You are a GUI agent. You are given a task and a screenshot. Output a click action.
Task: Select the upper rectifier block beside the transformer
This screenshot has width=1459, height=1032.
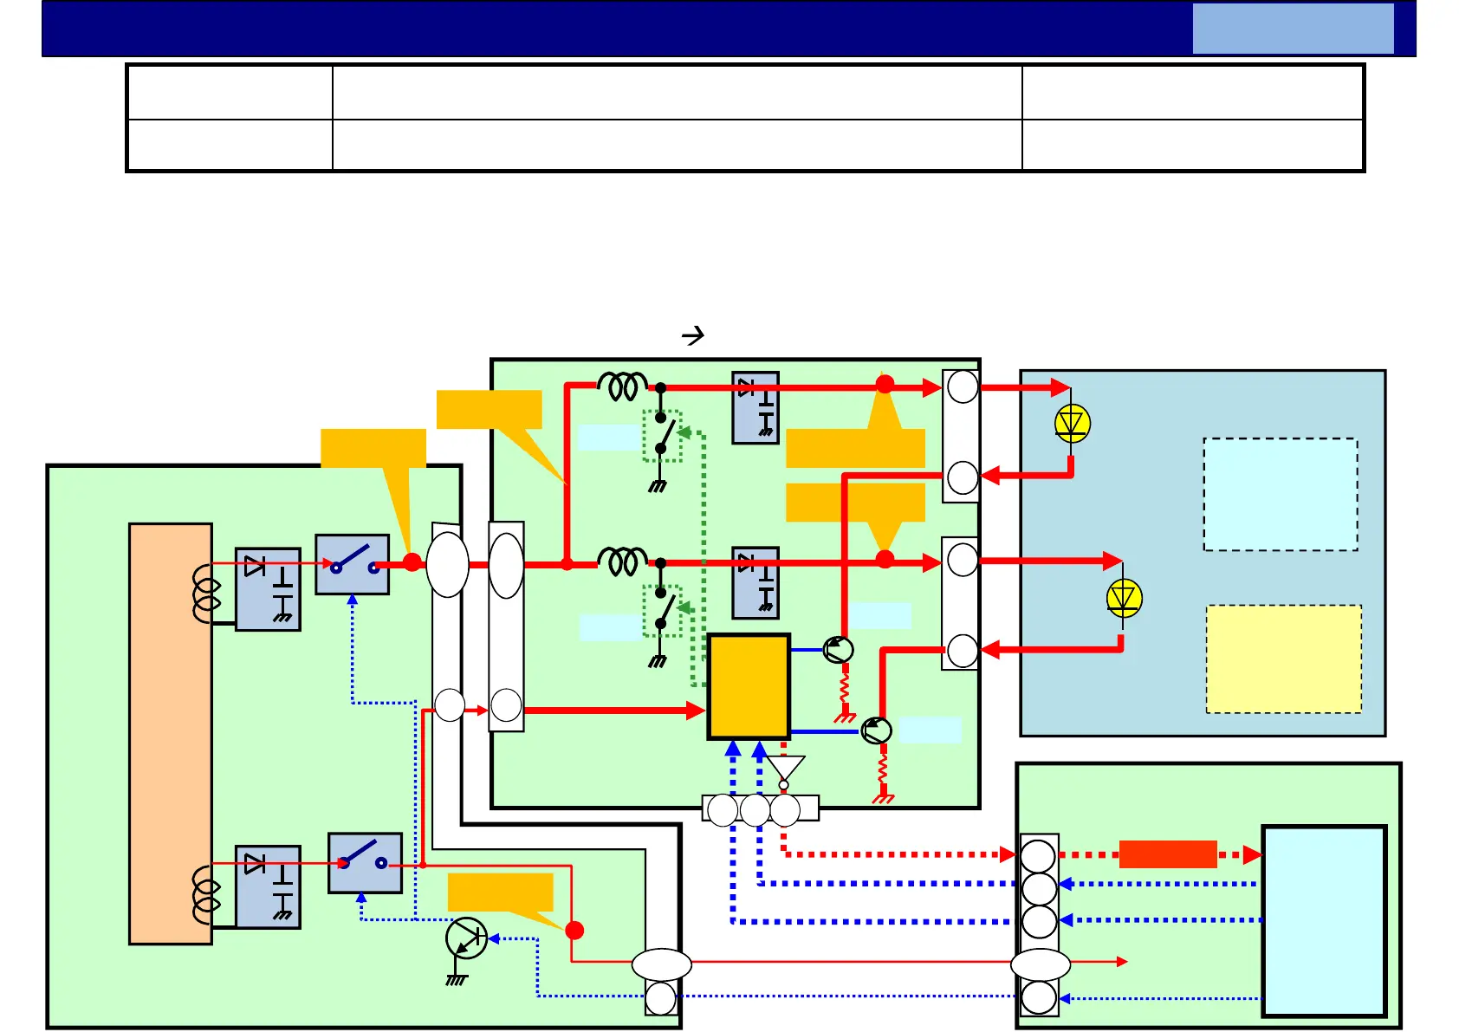[x=268, y=589]
